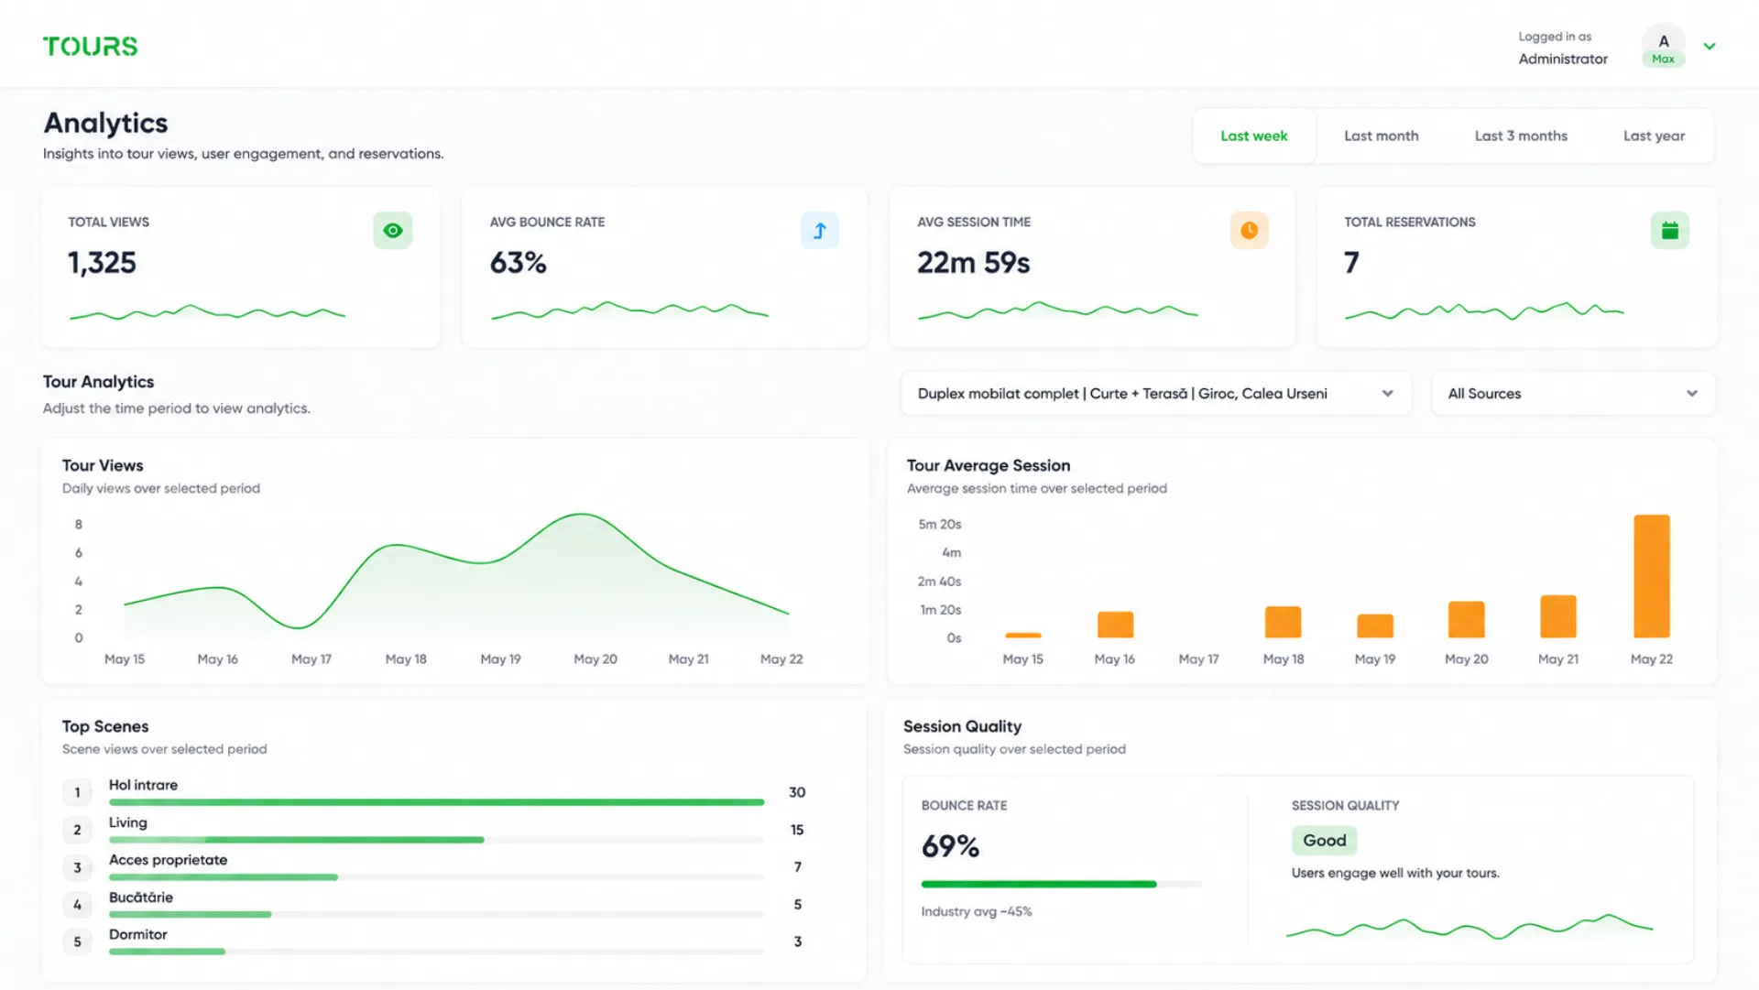Click the Administrator account label
The image size is (1759, 990).
tap(1562, 60)
